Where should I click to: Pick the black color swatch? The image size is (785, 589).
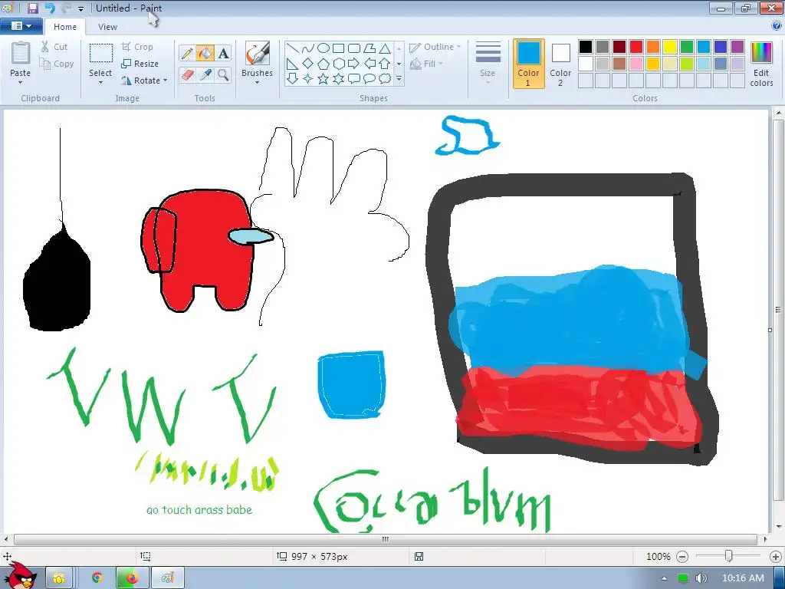tap(586, 47)
